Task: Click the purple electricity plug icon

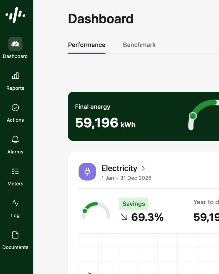Action: (x=87, y=172)
